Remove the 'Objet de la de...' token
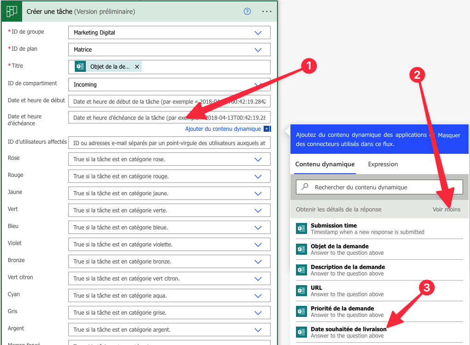Viewport: 470px width, 345px height. tap(137, 67)
